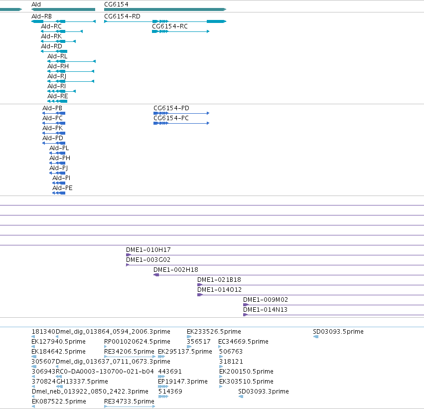Image resolution: width=424 pixels, height=409 pixels.
Task: Select the Ald-RK transcript label
Action: point(51,36)
